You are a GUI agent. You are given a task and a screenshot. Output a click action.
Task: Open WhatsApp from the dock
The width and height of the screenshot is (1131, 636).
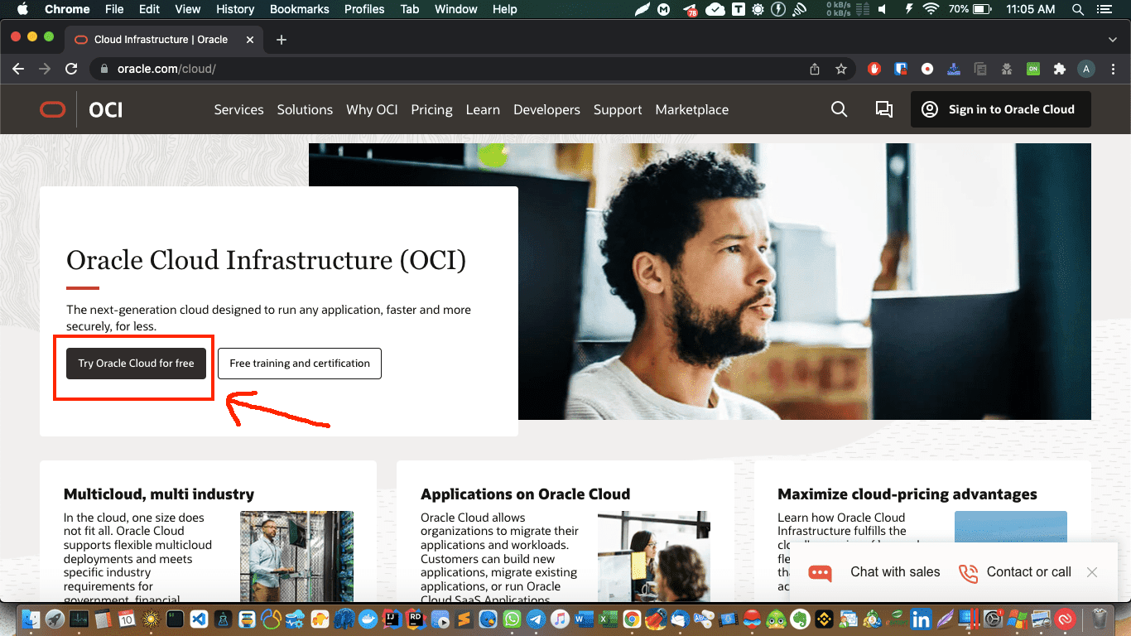pos(512,619)
